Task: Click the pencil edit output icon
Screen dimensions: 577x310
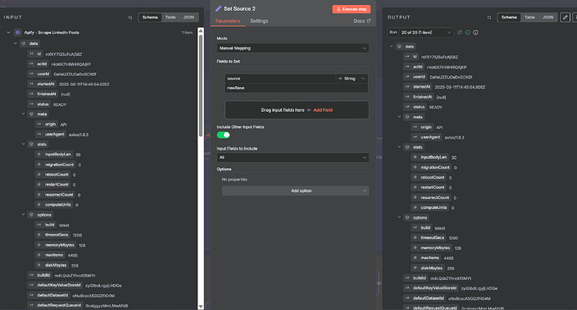Action: click(x=565, y=18)
